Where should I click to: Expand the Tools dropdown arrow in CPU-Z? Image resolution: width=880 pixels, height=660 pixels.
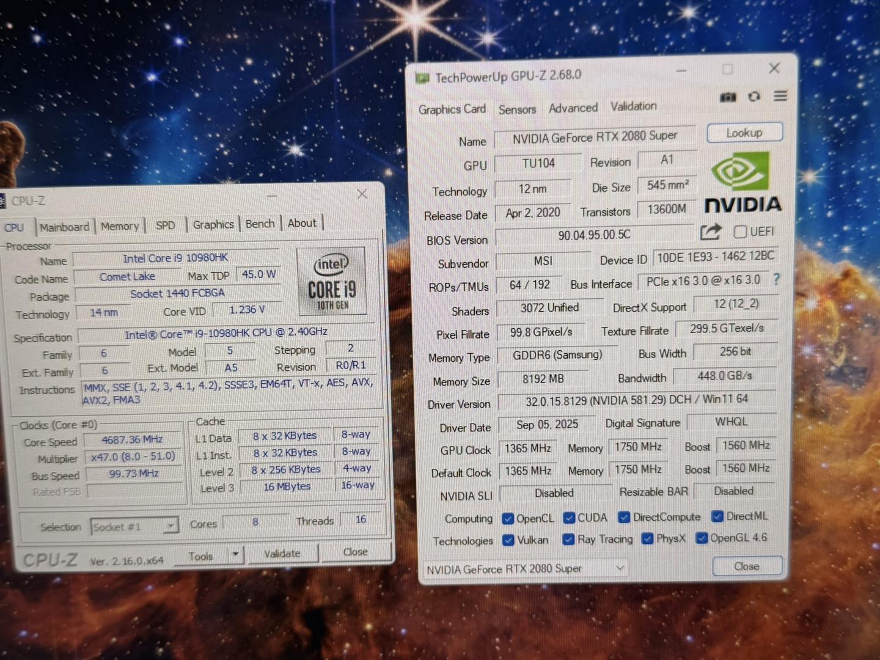click(235, 555)
